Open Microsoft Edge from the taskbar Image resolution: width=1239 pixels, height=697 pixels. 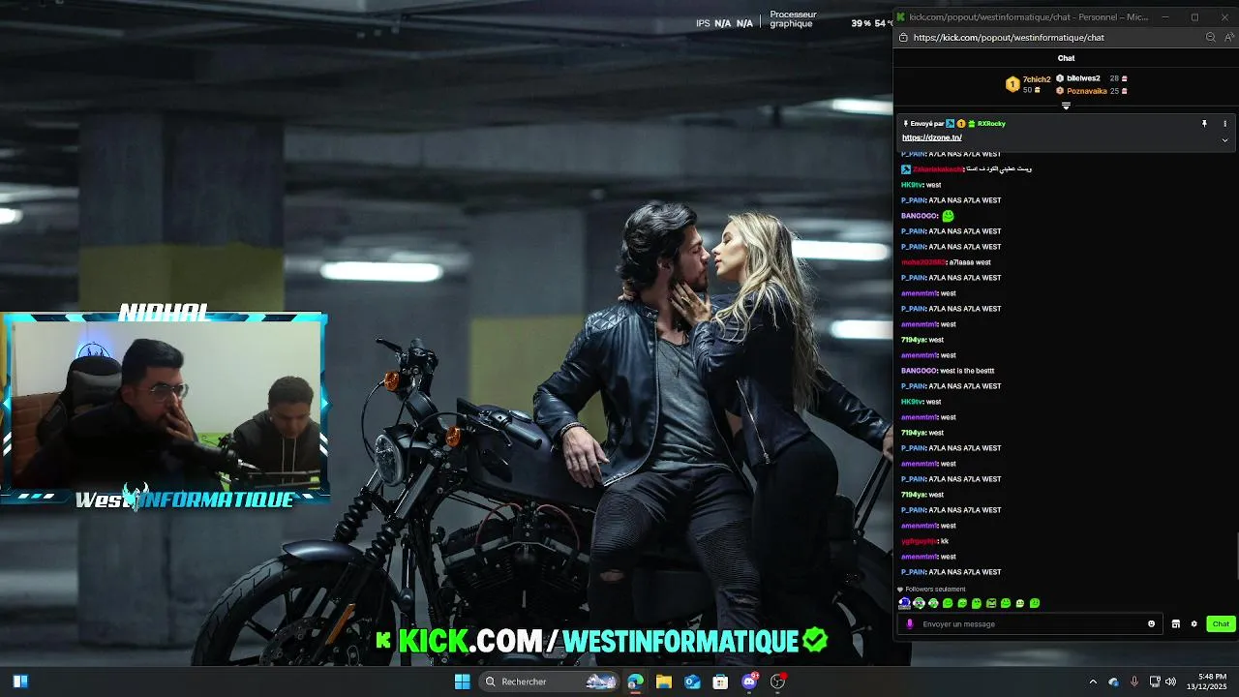[x=635, y=682]
